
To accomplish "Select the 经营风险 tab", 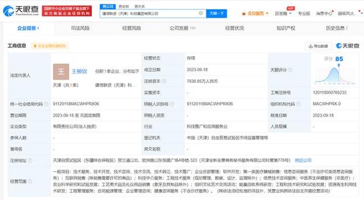I will [132, 28].
